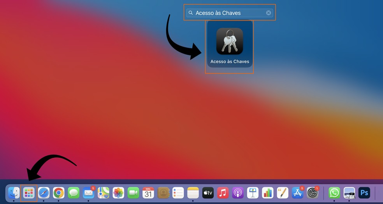The height and width of the screenshot is (204, 383).
Task: Launch Music app from the Dock
Action: tap(223, 193)
